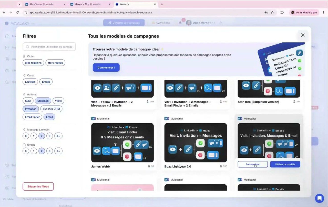Toggle the Suivi action filter
The height and width of the screenshot is (207, 328).
coord(28,101)
